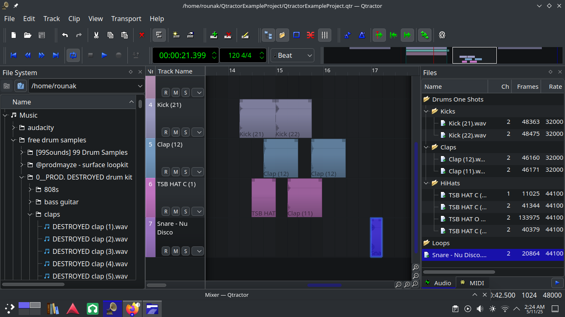The image size is (565, 317).
Task: Mute the Kick (21) track
Action: 175,132
